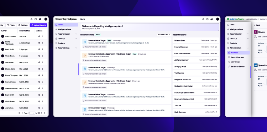The height and width of the screenshot is (132, 267).
Task: Click printer icon in the reports table window
Action: pyautogui.click(x=40, y=19)
